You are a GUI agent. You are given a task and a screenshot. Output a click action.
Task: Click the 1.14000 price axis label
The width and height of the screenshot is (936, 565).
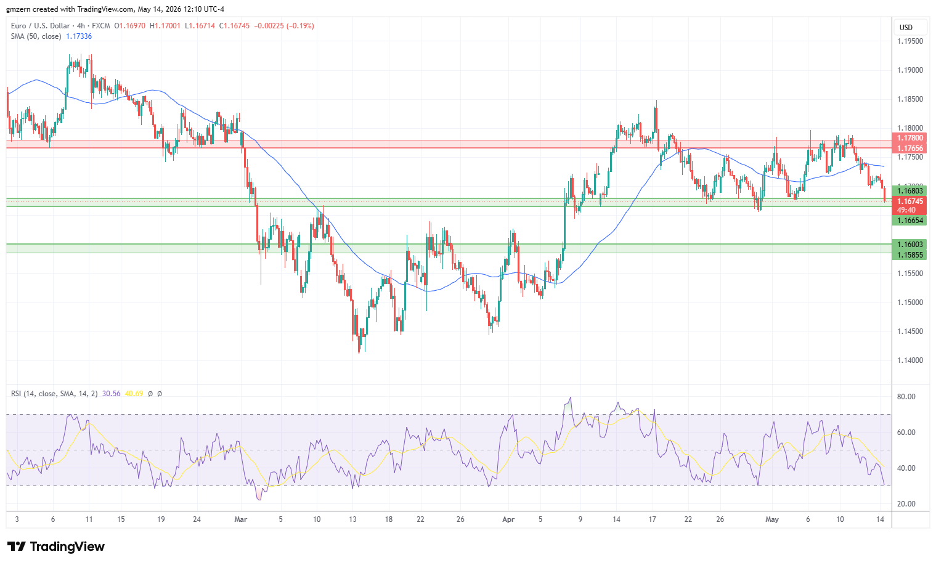910,360
